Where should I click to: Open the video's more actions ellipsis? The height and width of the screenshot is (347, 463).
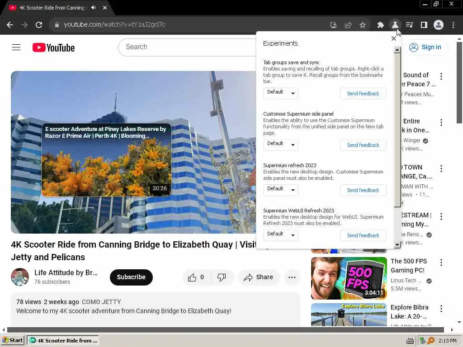coord(292,277)
